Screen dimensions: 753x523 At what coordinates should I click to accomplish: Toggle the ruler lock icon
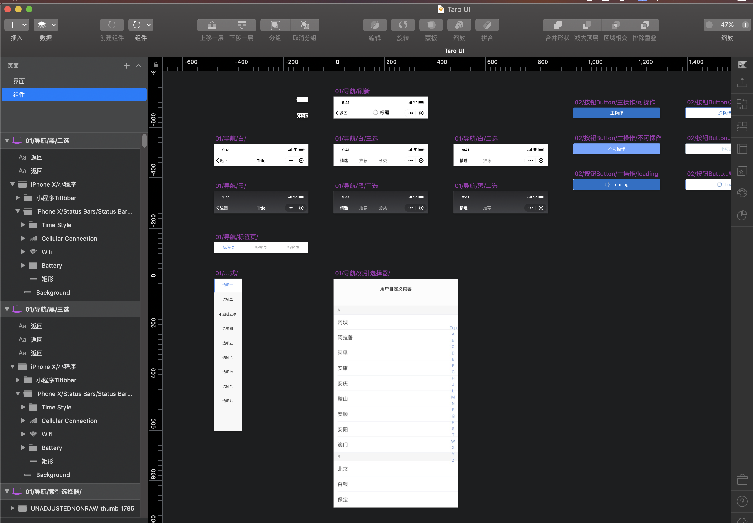(x=156, y=65)
